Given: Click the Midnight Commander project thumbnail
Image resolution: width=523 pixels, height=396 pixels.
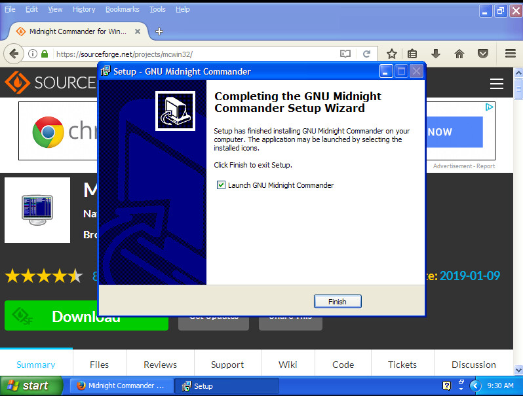Looking at the screenshot, I should pyautogui.click(x=37, y=210).
